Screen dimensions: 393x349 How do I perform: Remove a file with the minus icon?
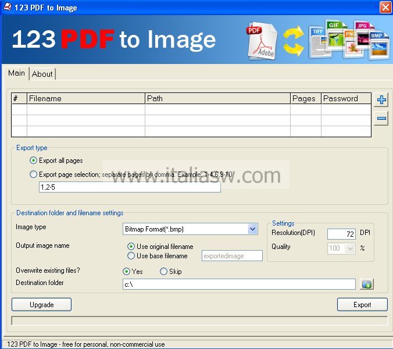381,118
